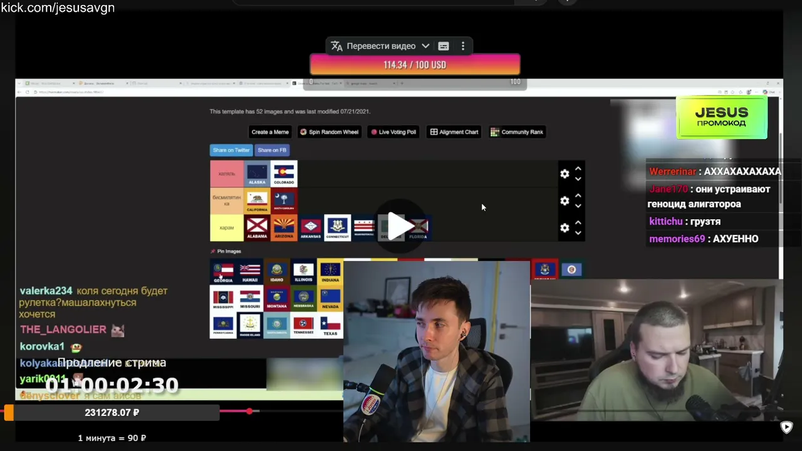Pick the Mississippi flag from the image pool
Screen dimensions: 802x451
click(223, 299)
